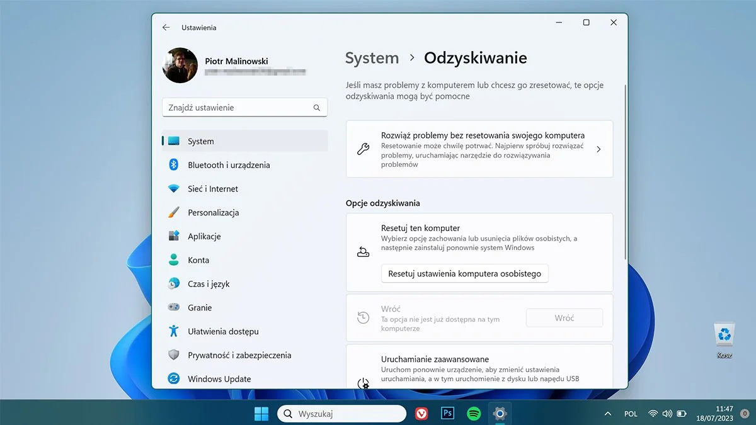Open Spotify from the taskbar
This screenshot has height=425, width=756.
474,414
